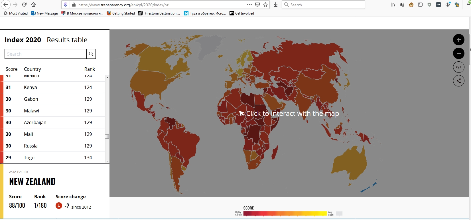This screenshot has height=220, width=471.
Task: Click the magnifier icon in country search
Action: pyautogui.click(x=91, y=54)
